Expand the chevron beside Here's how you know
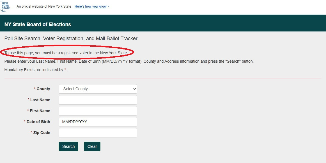The width and height of the screenshot is (326, 163). coord(109,7)
